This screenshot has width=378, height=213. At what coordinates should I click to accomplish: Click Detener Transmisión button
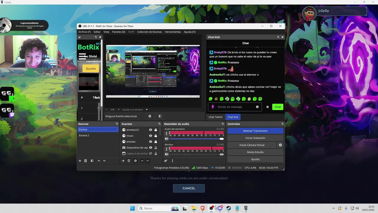(255, 131)
